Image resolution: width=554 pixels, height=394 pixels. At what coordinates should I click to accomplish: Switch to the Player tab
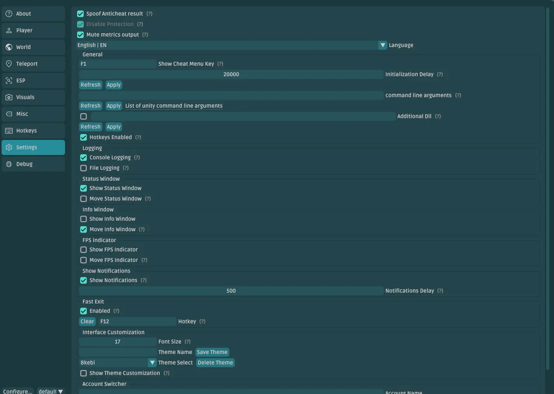(33, 30)
